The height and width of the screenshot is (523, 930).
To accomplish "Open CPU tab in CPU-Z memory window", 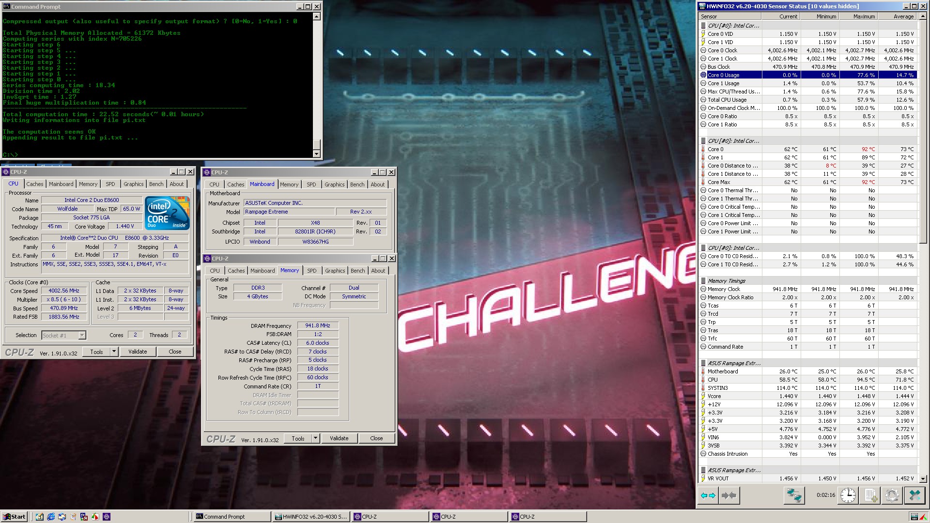I will tap(215, 271).
